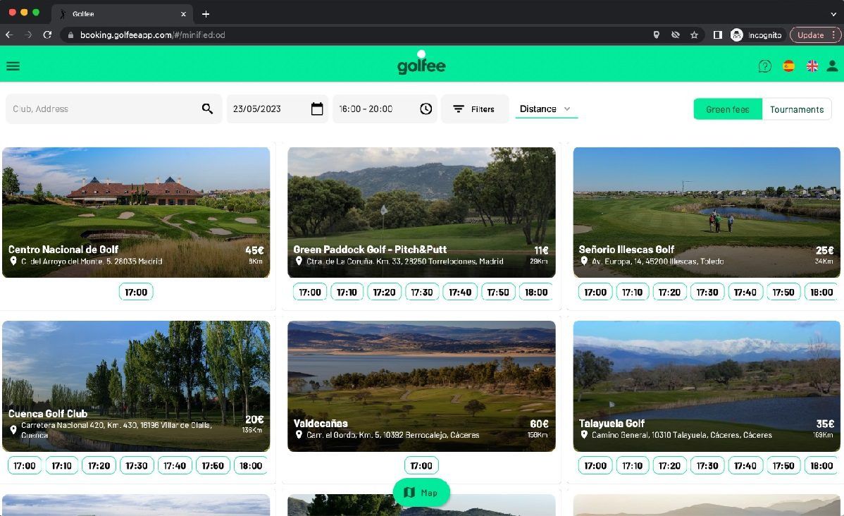Click the browser forward arrow
The image size is (844, 516).
28,35
